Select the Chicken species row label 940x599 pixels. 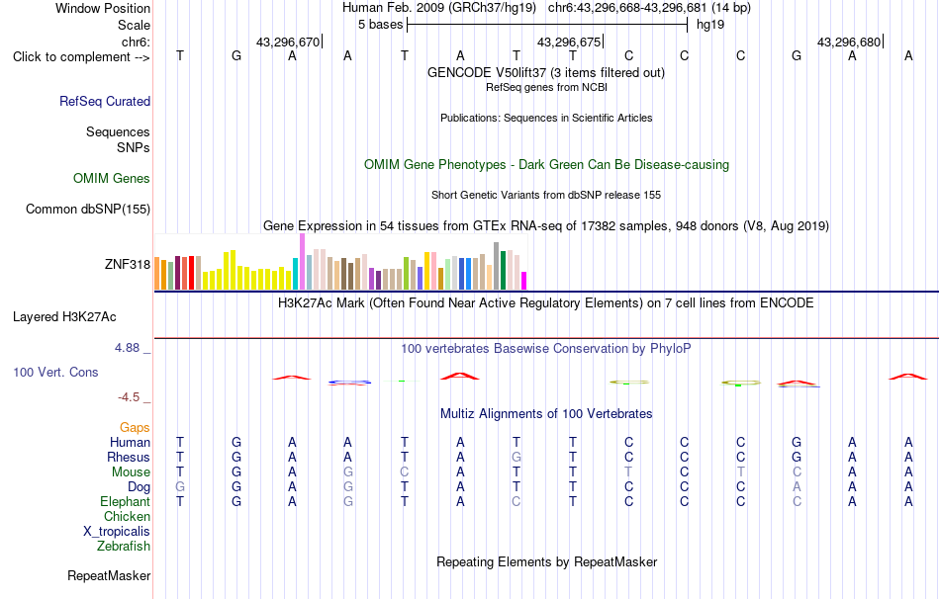(127, 516)
